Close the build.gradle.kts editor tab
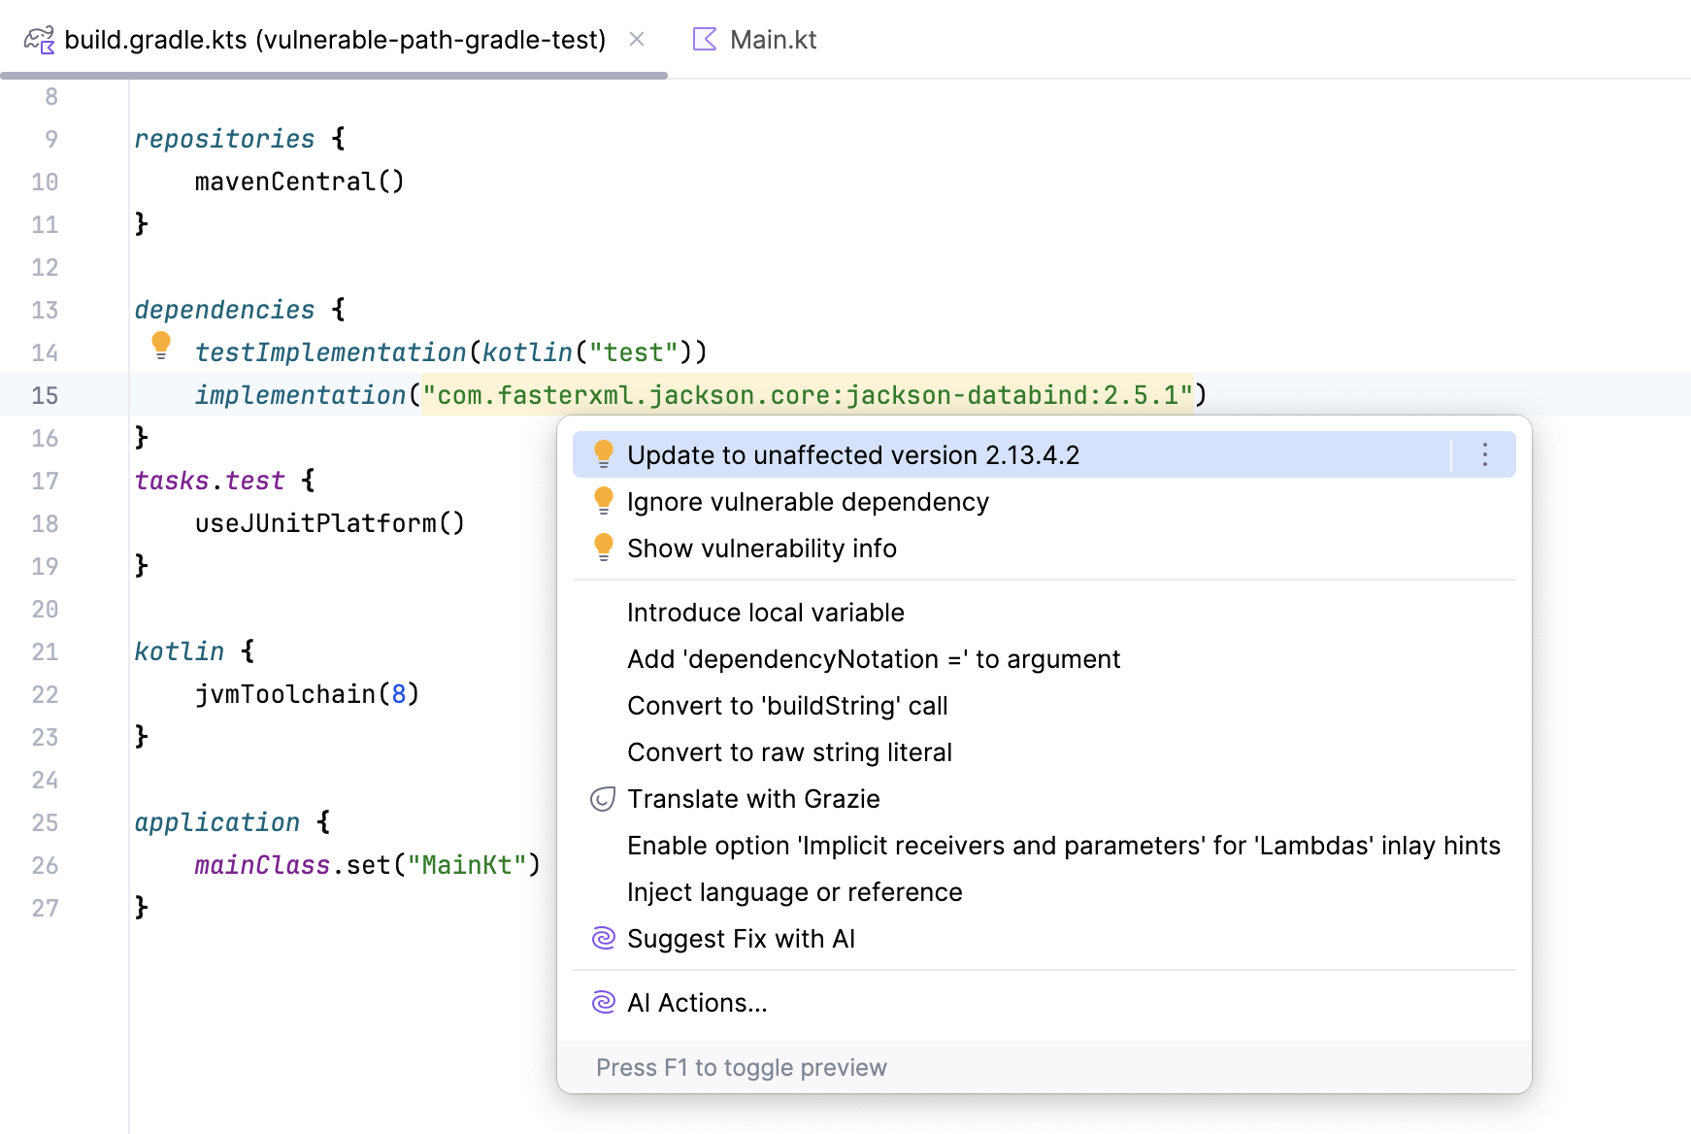The height and width of the screenshot is (1134, 1691). 637,40
